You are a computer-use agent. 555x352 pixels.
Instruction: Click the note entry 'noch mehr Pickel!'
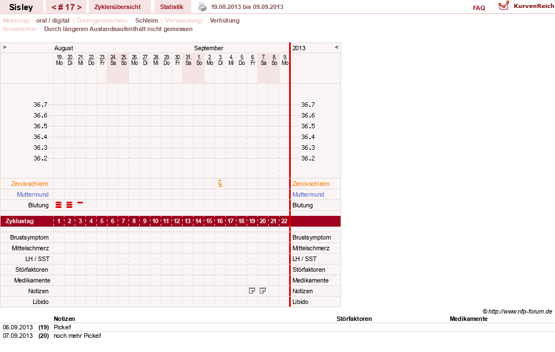tap(78, 336)
